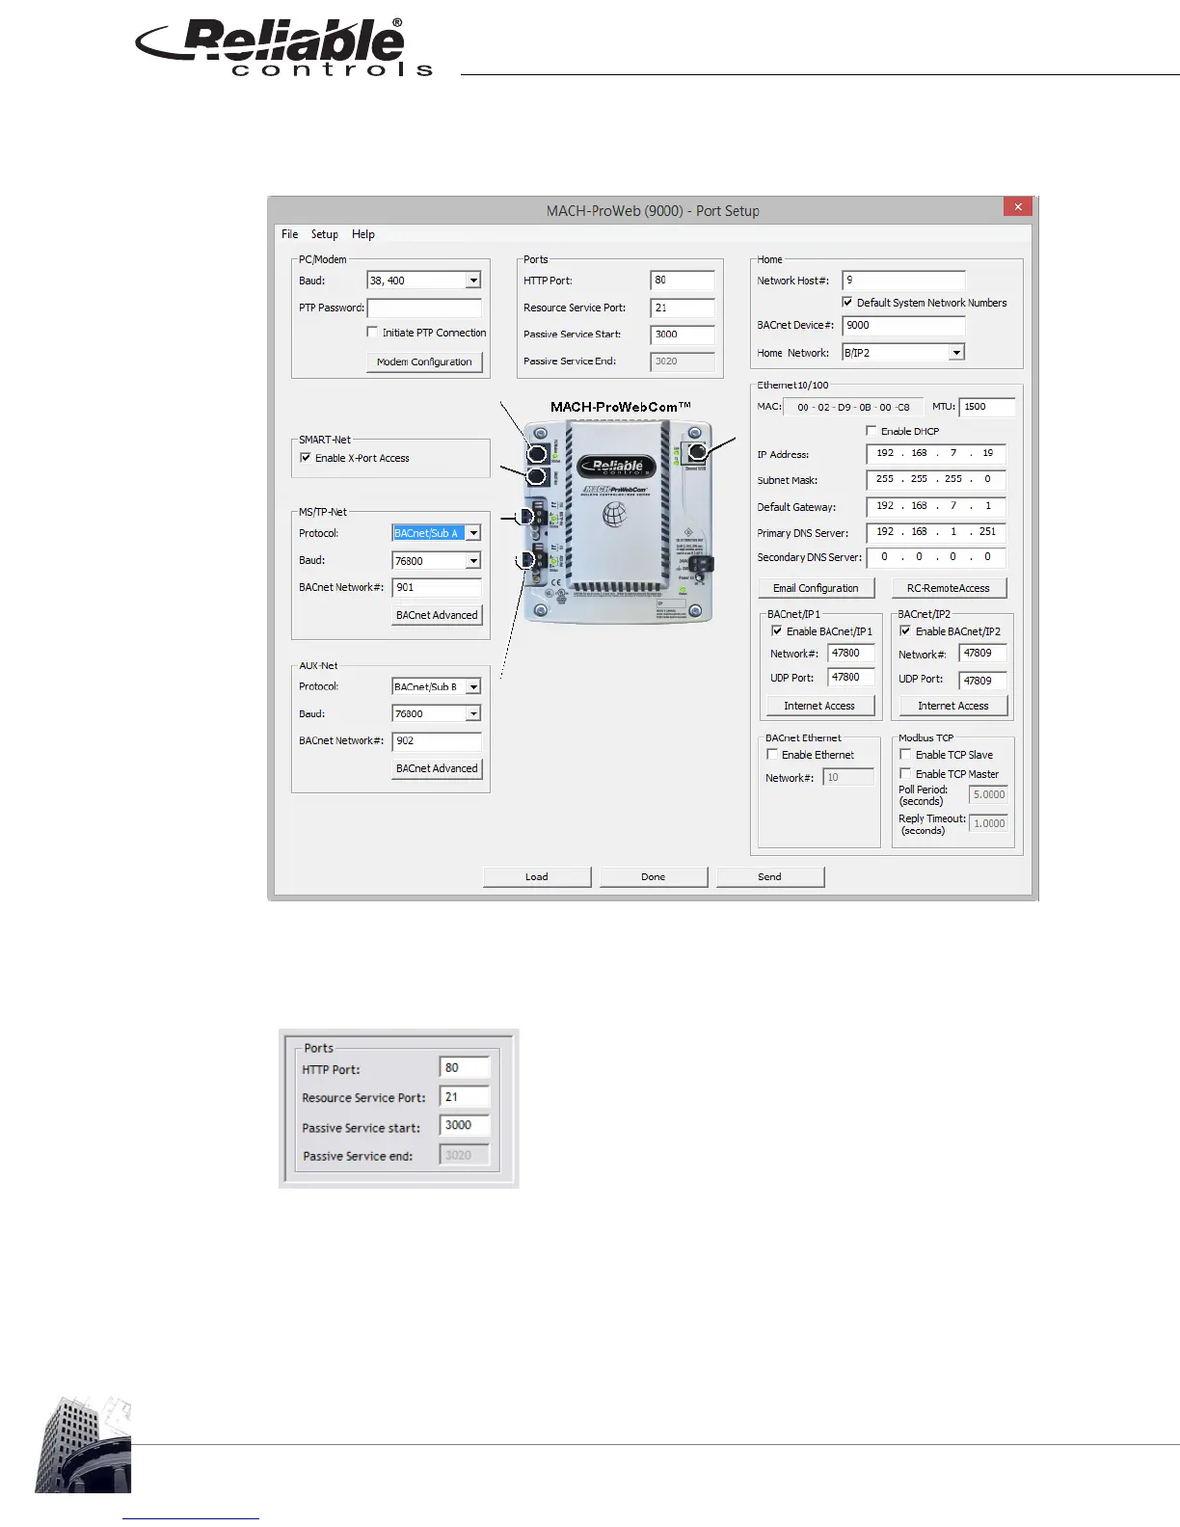Click the Send button
Image resolution: width=1180 pixels, height=1527 pixels.
coord(770,877)
